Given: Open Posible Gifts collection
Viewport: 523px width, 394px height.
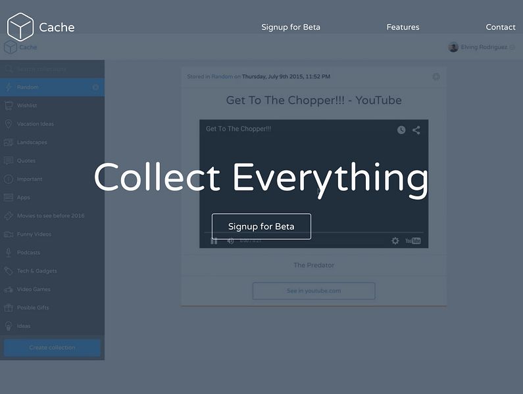Looking at the screenshot, I should 52,308.
